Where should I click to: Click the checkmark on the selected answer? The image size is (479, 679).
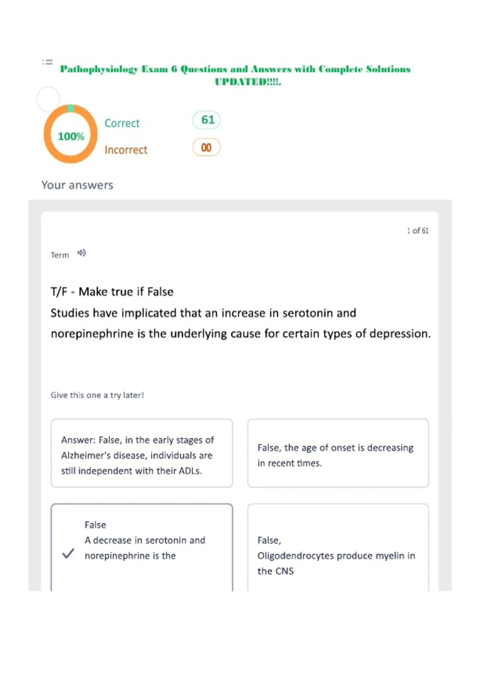68,553
